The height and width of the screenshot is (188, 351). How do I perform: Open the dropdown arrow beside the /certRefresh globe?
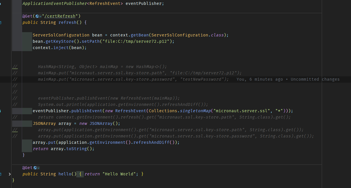(x=40, y=16)
